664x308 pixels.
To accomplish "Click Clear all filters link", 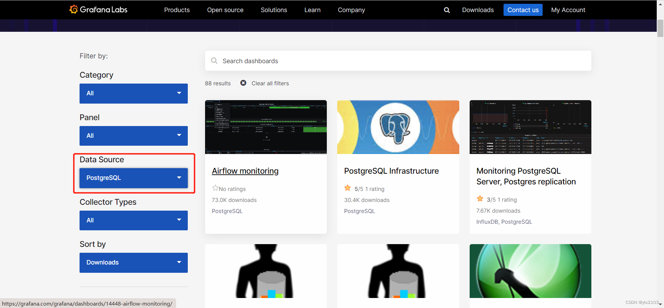I will 270,83.
